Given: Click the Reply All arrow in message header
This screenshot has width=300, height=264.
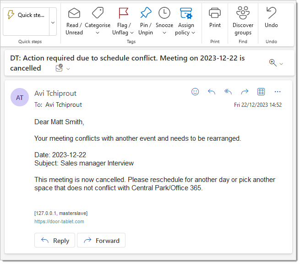Looking at the screenshot, I should 228,92.
